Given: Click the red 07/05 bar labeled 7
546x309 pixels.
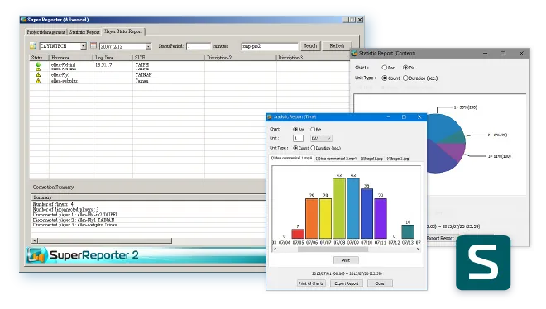Looking at the screenshot, I should coord(298,234).
